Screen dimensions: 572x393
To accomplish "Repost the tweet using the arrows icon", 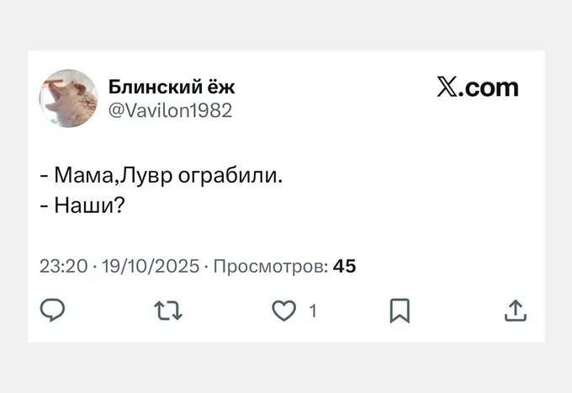I will 168,311.
